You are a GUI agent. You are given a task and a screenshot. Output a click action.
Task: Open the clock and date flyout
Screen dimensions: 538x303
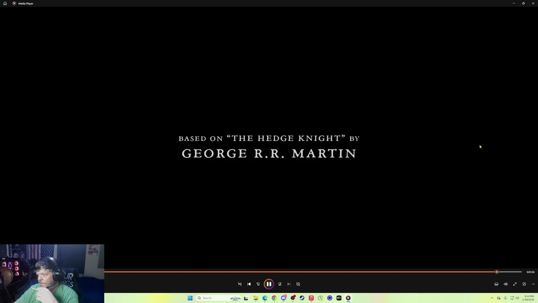(x=529, y=298)
